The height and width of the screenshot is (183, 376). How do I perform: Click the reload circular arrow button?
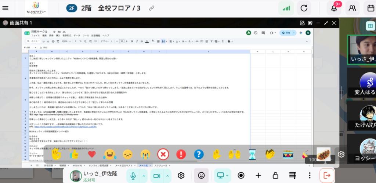pyautogui.click(x=304, y=8)
